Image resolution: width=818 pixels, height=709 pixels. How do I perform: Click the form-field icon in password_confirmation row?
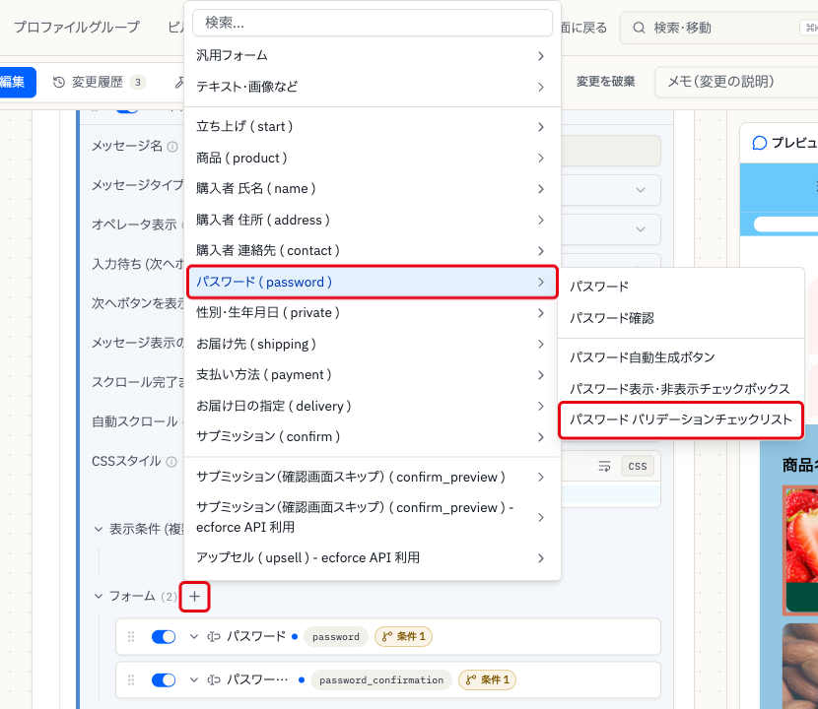click(x=213, y=679)
